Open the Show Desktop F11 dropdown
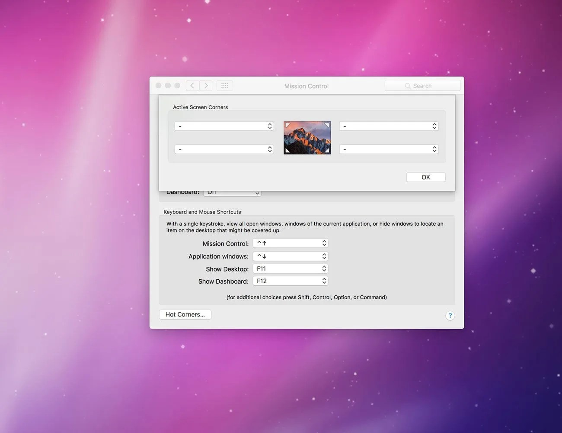 (291, 269)
